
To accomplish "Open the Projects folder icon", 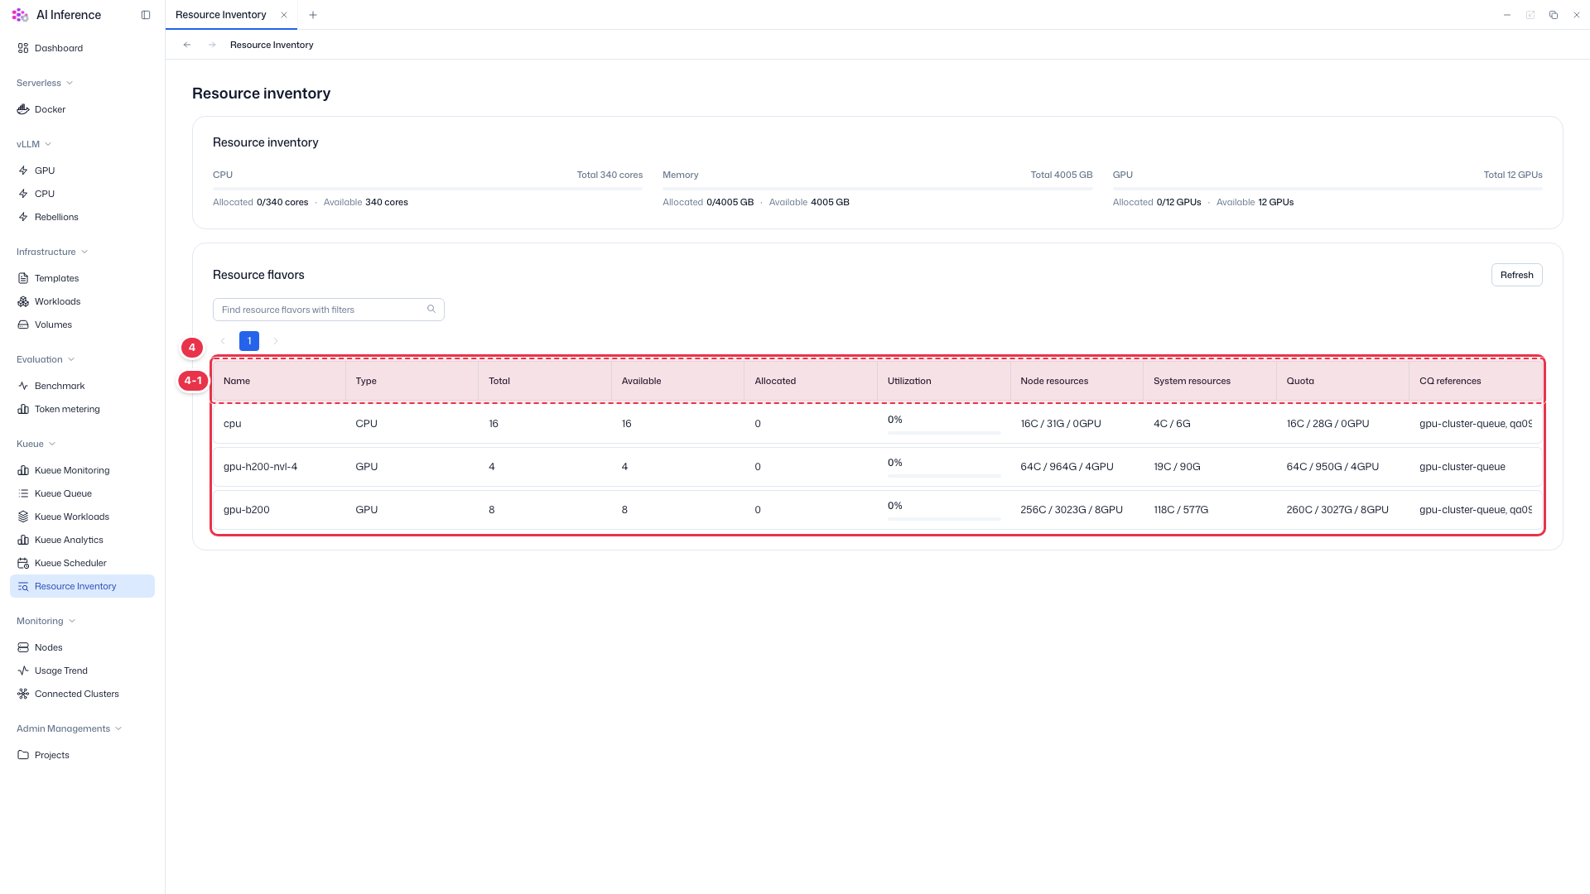I will (23, 755).
